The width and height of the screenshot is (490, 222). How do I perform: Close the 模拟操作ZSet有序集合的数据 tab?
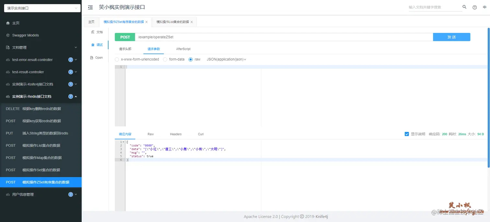[146, 22]
